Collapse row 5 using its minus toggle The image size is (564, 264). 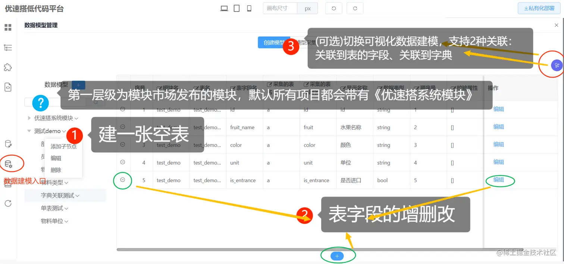pyautogui.click(x=122, y=180)
